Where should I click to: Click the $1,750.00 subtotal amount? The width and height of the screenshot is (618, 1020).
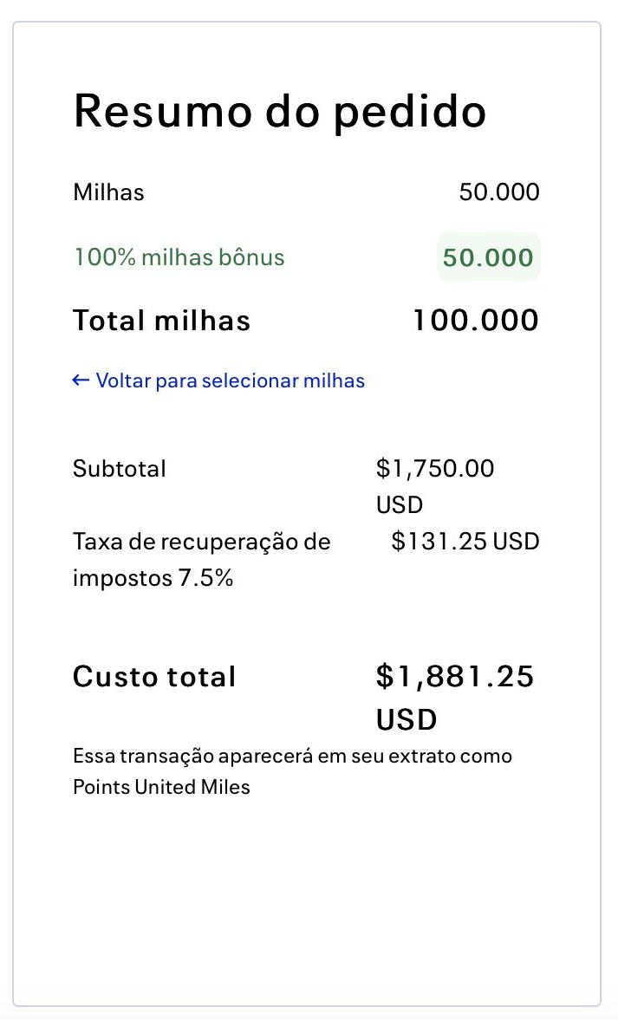[x=435, y=469]
